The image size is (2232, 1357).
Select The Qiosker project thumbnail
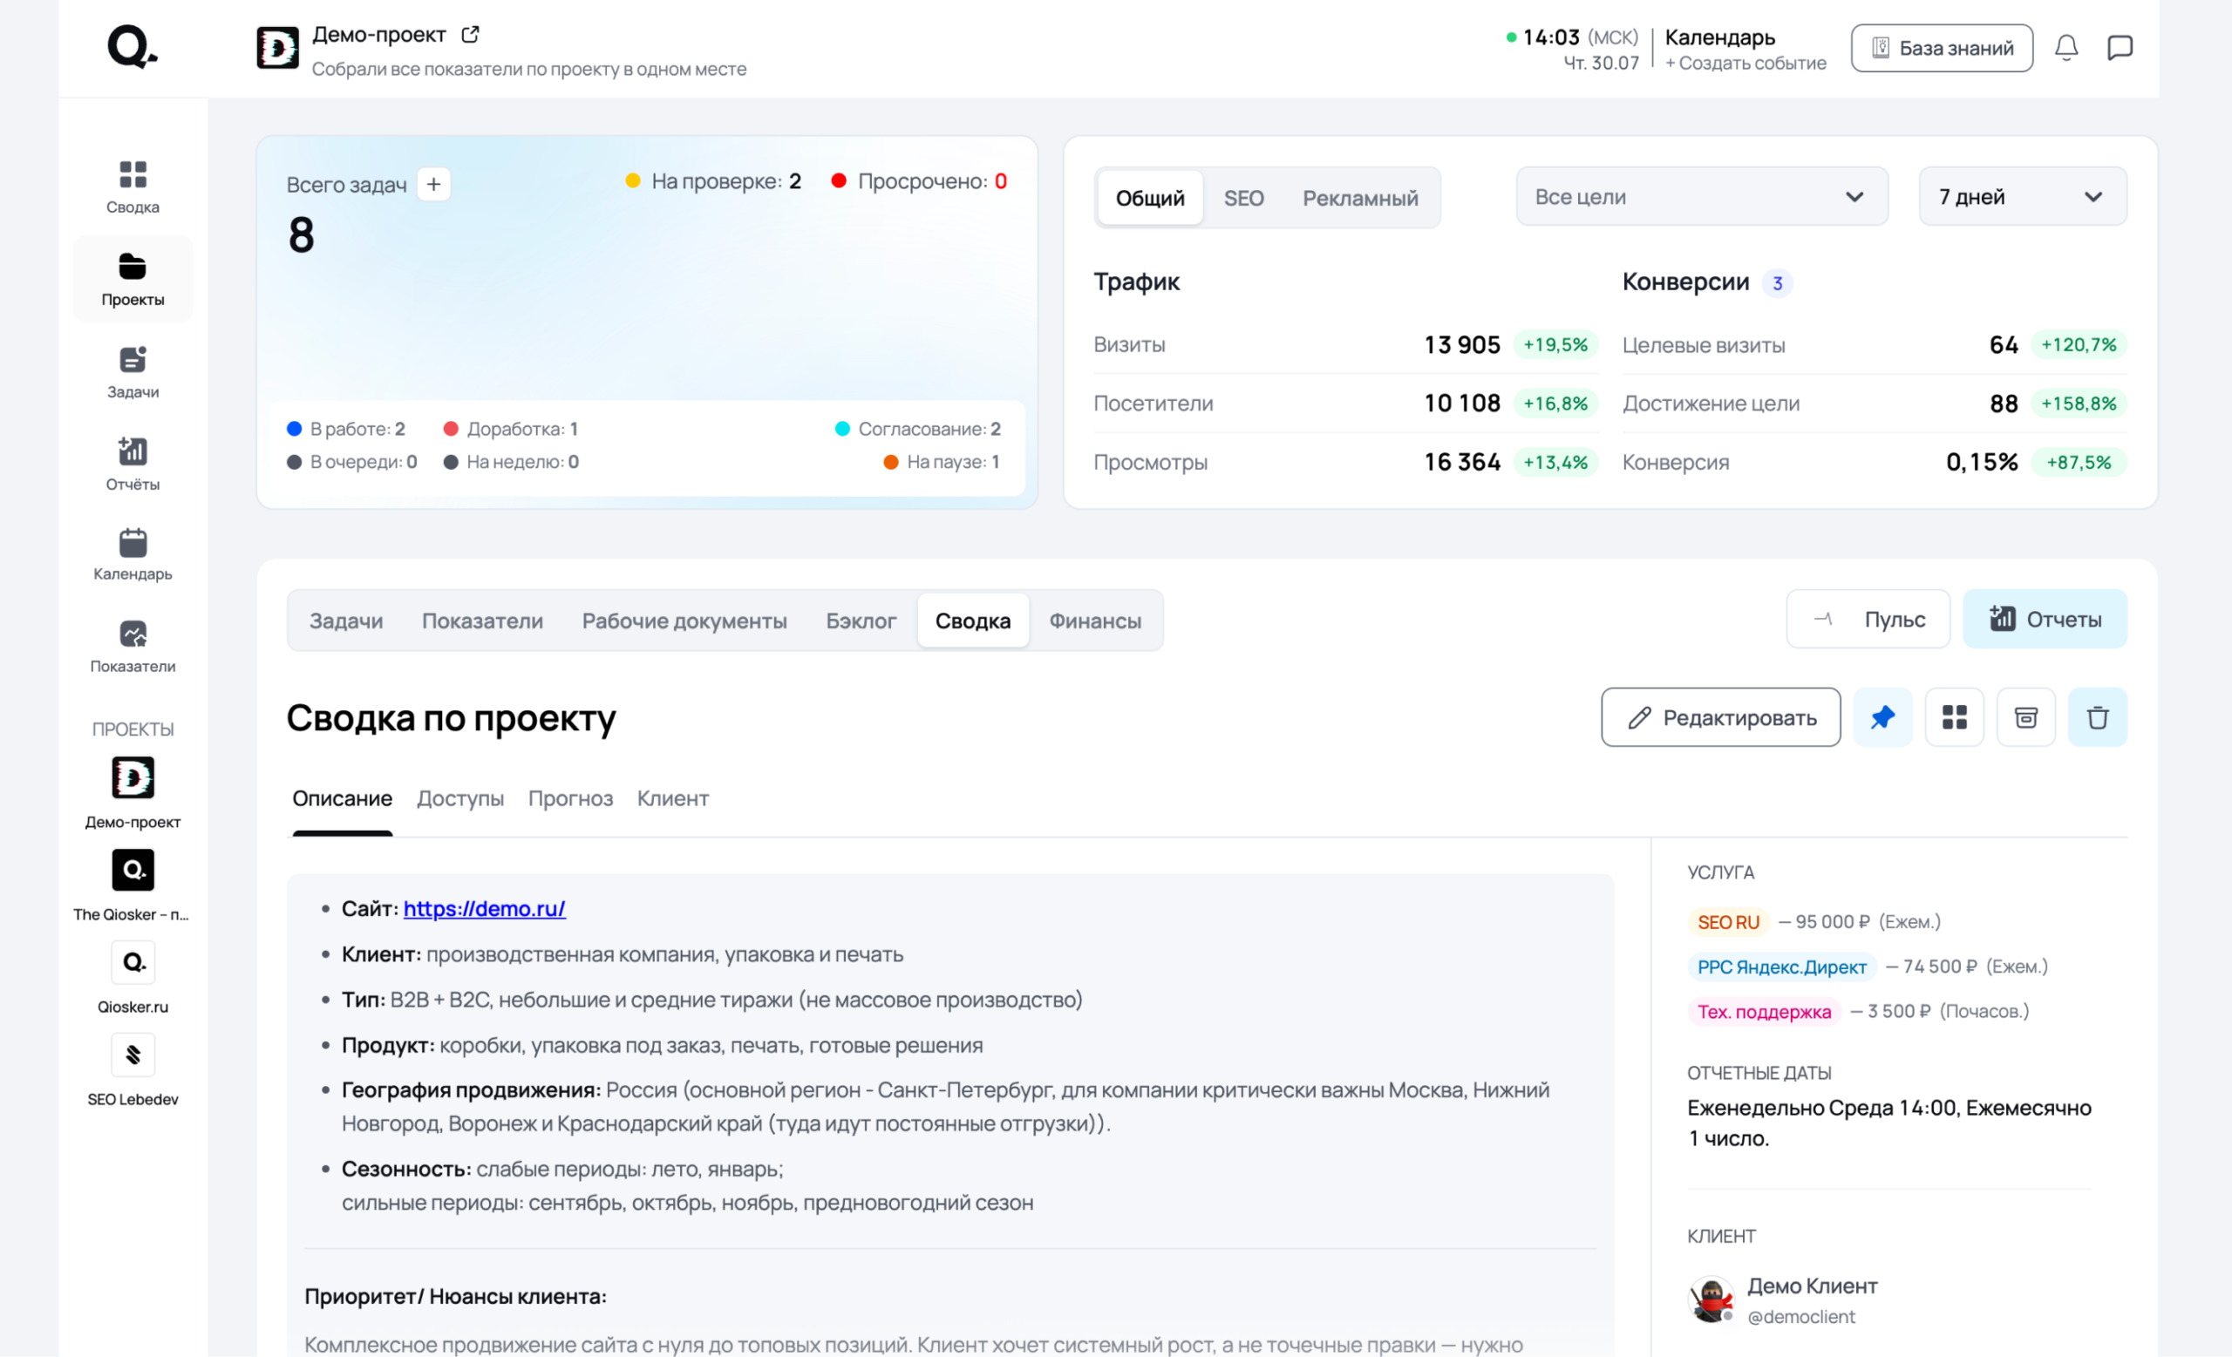pos(133,870)
